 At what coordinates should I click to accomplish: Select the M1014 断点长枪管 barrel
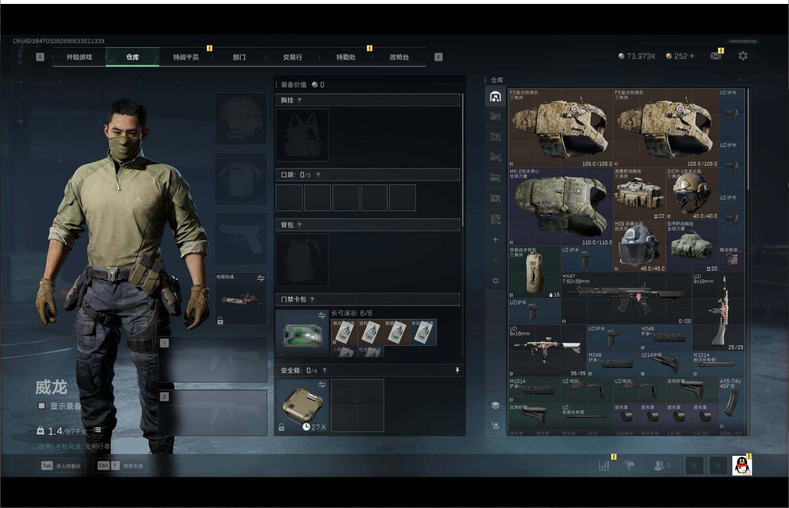718,364
